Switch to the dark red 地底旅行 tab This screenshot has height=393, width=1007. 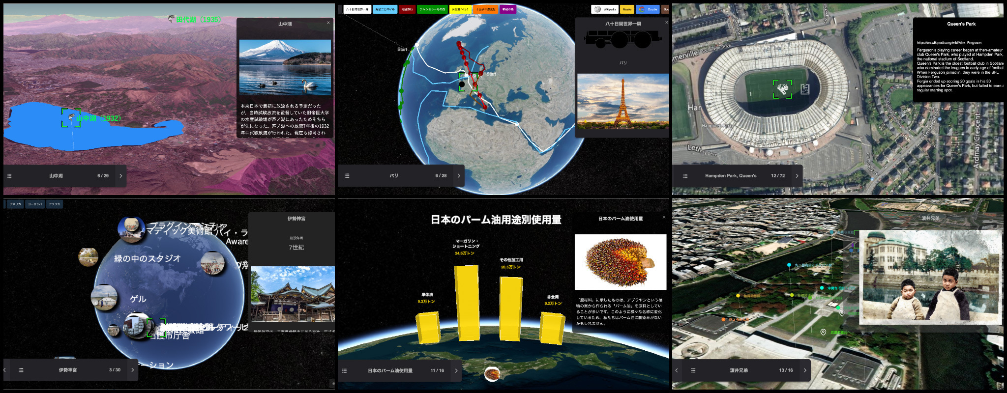[407, 9]
